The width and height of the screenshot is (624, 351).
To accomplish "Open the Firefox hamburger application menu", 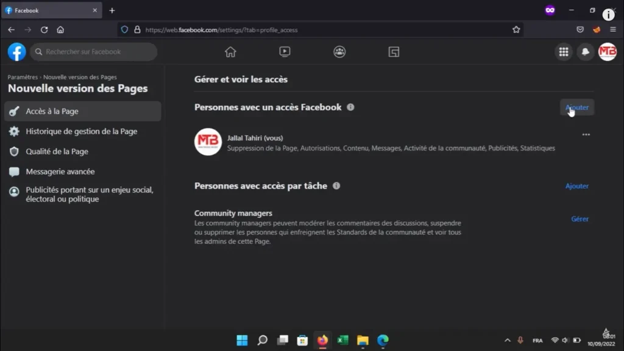I will coord(613,30).
